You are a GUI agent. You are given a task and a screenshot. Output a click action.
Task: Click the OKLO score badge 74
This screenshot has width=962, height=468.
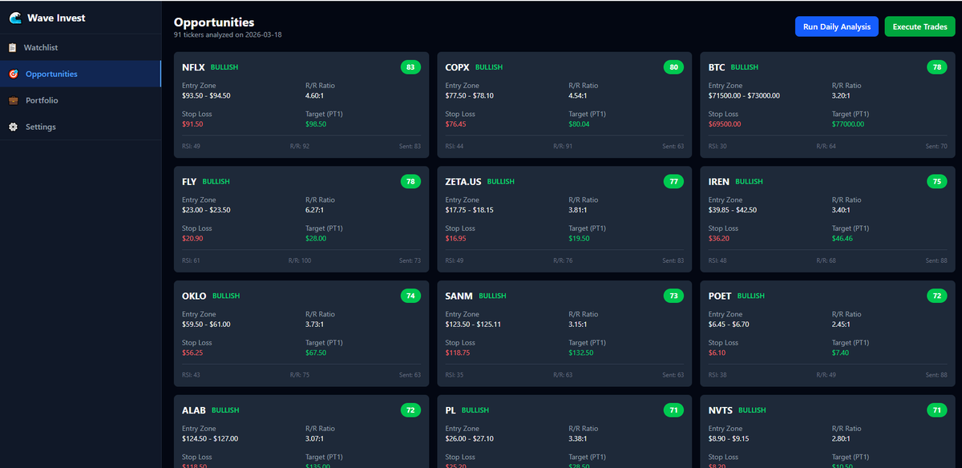(410, 296)
